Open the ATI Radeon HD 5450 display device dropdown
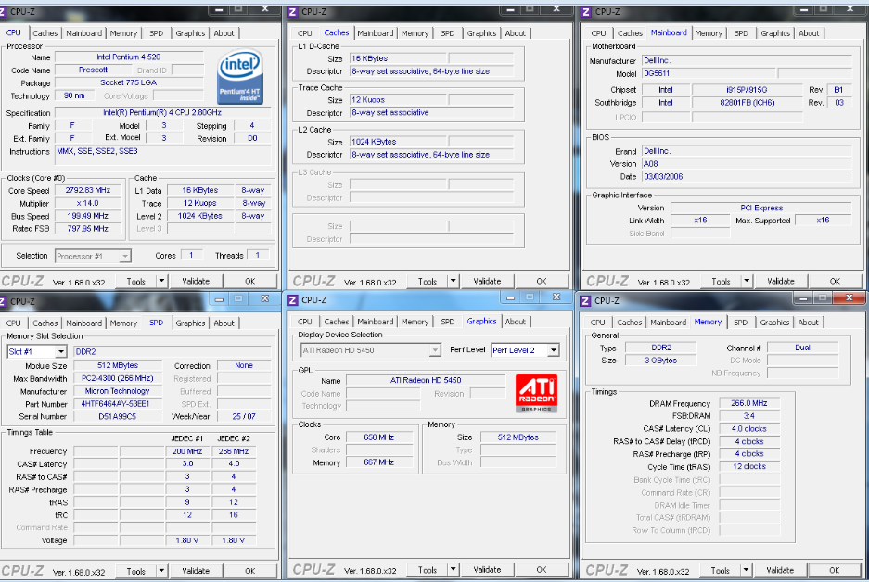This screenshot has height=582, width=869. click(435, 350)
